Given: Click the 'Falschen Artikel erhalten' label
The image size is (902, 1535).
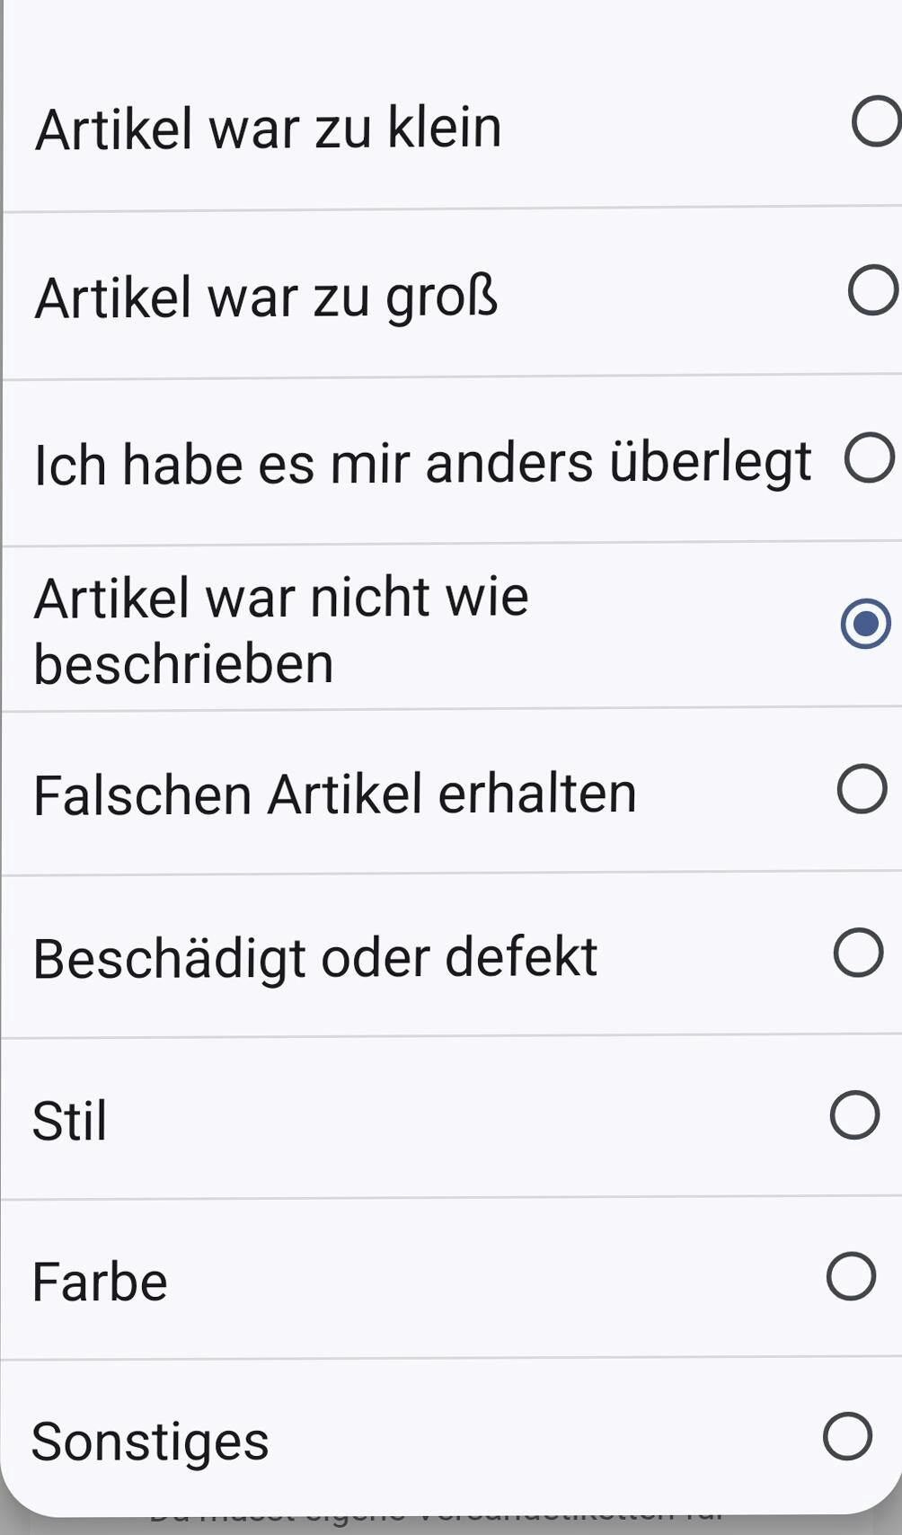Looking at the screenshot, I should click(334, 795).
